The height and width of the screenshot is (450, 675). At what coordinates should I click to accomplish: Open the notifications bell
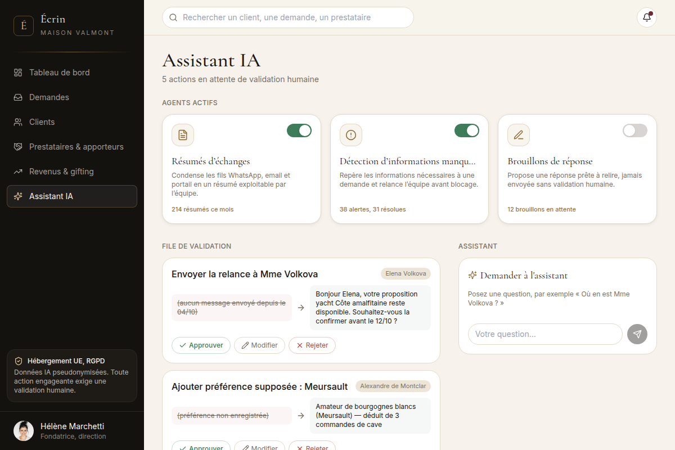[647, 17]
